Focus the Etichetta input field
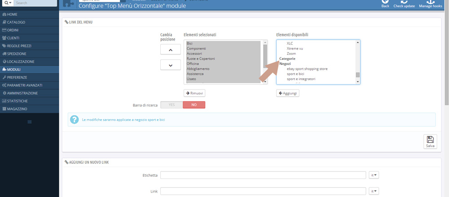 click(263, 175)
